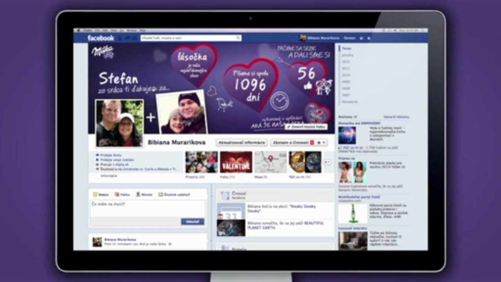The height and width of the screenshot is (282, 501).
Task: Select the Status tab label
Action: pos(104,195)
